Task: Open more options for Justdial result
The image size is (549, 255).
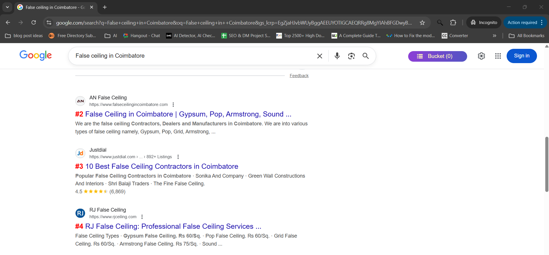Action: [x=178, y=157]
